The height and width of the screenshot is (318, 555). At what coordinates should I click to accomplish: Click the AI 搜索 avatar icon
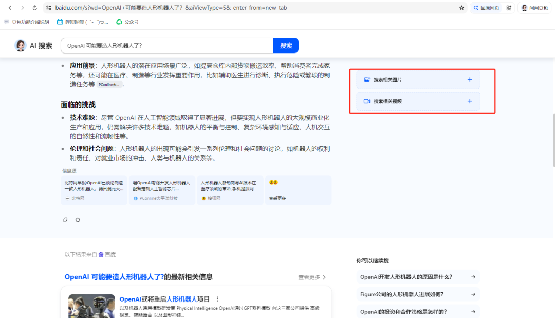point(20,45)
